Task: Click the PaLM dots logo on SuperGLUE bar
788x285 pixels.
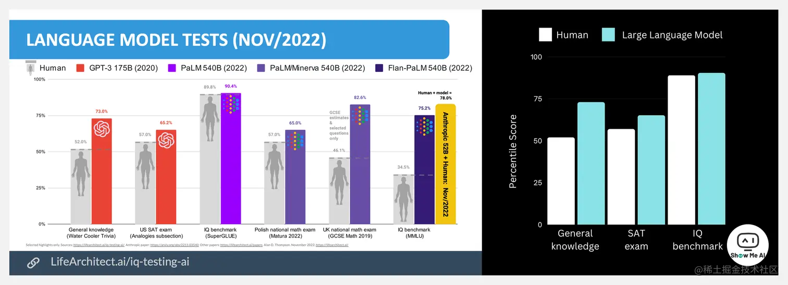Action: 231,104
